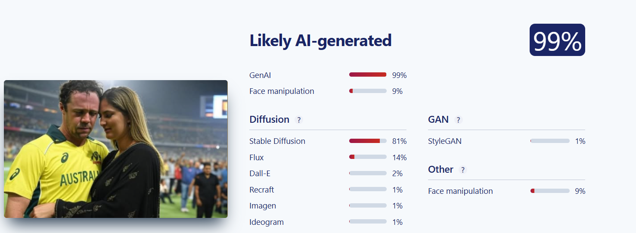Click the question mark icon beside Other
The width and height of the screenshot is (636, 233).
pos(463,170)
